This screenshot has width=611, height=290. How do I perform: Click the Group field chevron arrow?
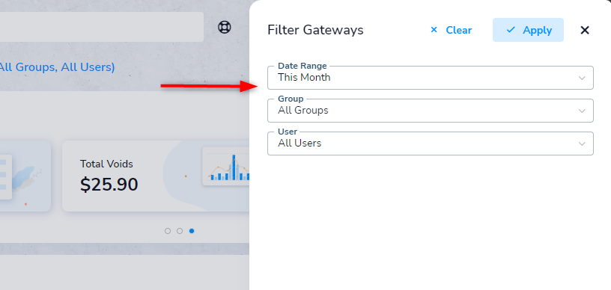582,111
